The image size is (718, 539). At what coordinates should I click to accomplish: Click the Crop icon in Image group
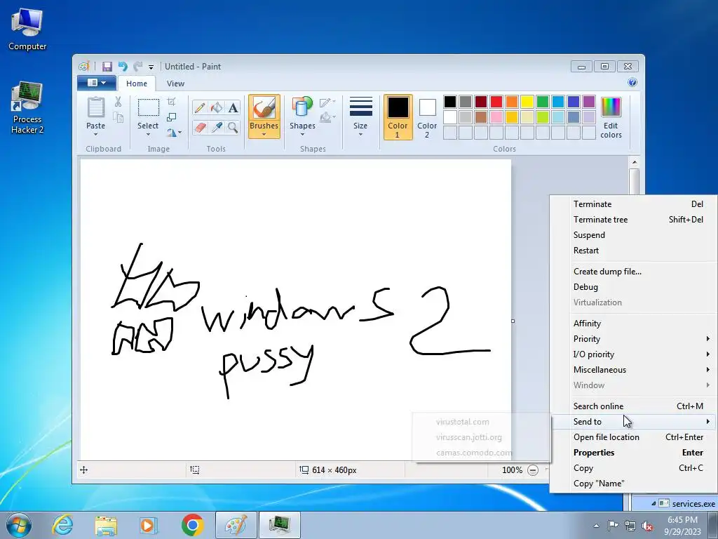pyautogui.click(x=172, y=102)
